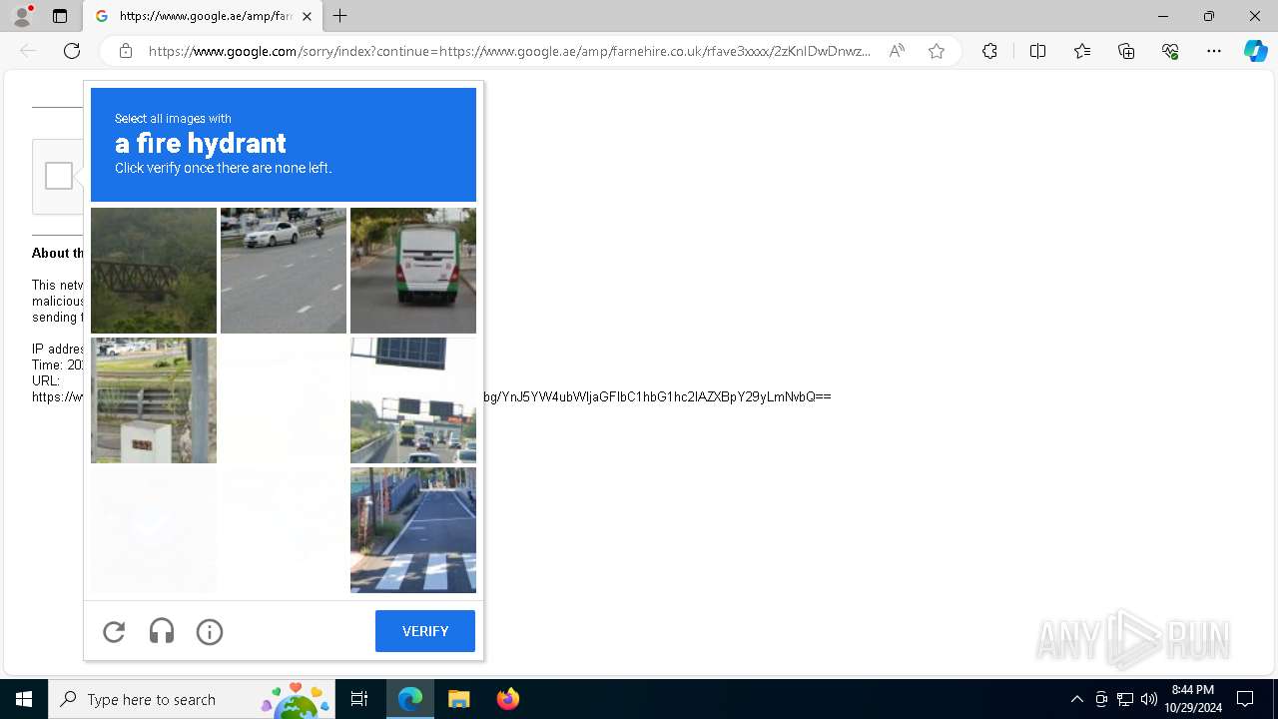Screen dimensions: 1278x719
Task: Open Tab actions menu
Action: click(60, 16)
